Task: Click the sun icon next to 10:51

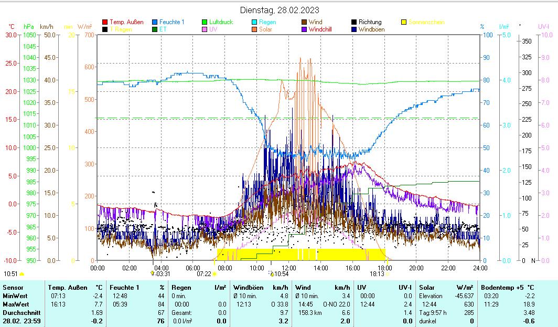Action: pyautogui.click(x=22, y=274)
